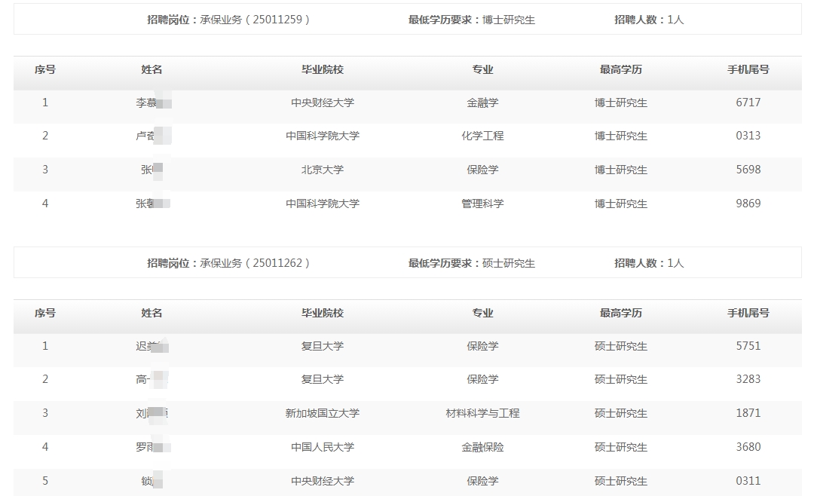The height and width of the screenshot is (496, 814).
Task: Click the 手机尾号 header in the first table
Action: coord(748,69)
